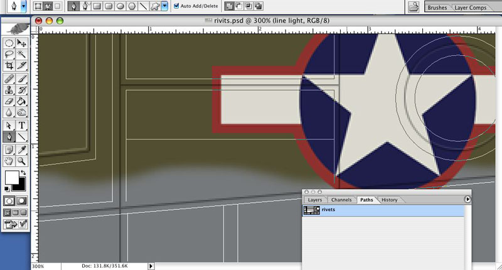Pick Polygon shape tool in options bar
502x270 pixels.
coord(132,6)
